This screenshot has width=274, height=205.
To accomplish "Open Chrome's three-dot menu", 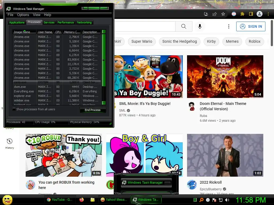I will click(268, 14).
